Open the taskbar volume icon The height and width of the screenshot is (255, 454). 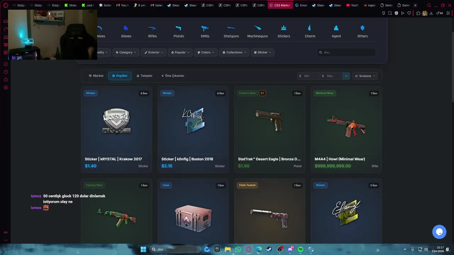[426, 249]
